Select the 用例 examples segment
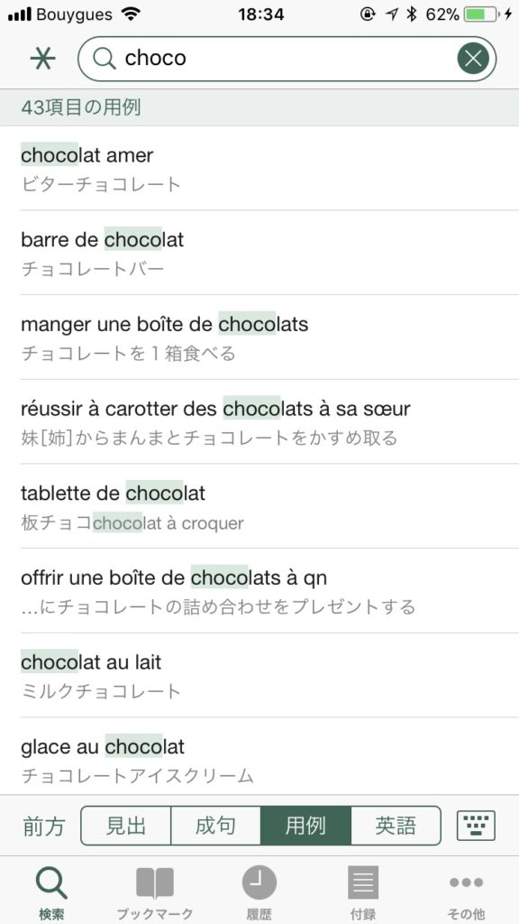 tap(305, 826)
